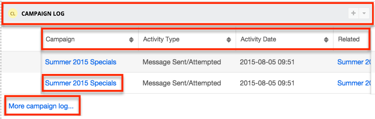
Task: Click the More campaign log link
Action: pyautogui.click(x=41, y=106)
